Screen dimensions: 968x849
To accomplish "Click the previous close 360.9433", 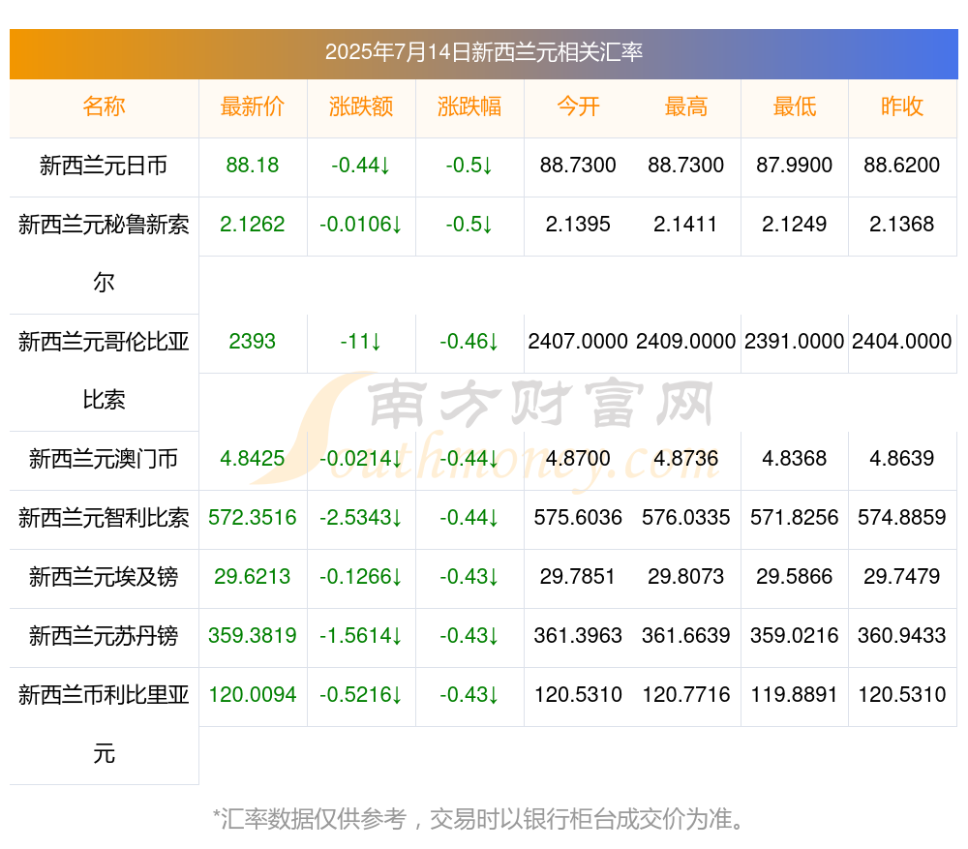I will click(x=902, y=635).
